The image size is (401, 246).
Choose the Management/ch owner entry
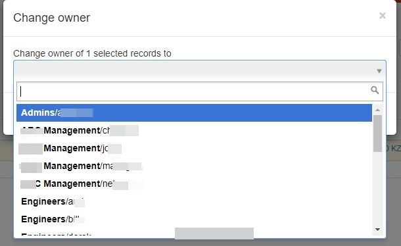coord(194,130)
